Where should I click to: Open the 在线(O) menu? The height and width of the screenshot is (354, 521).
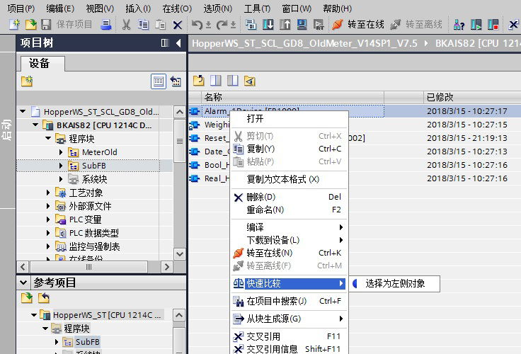click(x=176, y=8)
